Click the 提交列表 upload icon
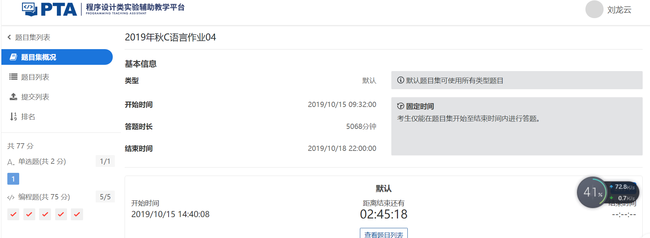 [x=13, y=97]
